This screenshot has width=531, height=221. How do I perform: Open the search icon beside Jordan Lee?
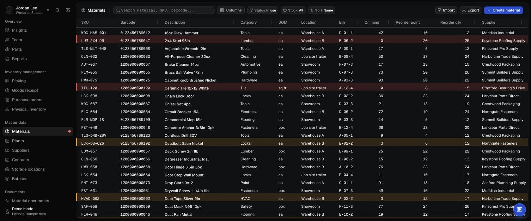58,10
